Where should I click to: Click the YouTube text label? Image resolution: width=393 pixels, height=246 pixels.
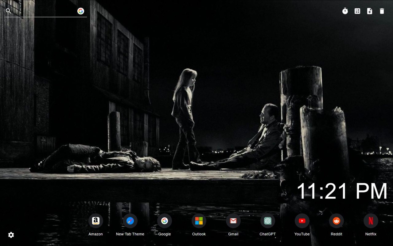pyautogui.click(x=302, y=234)
